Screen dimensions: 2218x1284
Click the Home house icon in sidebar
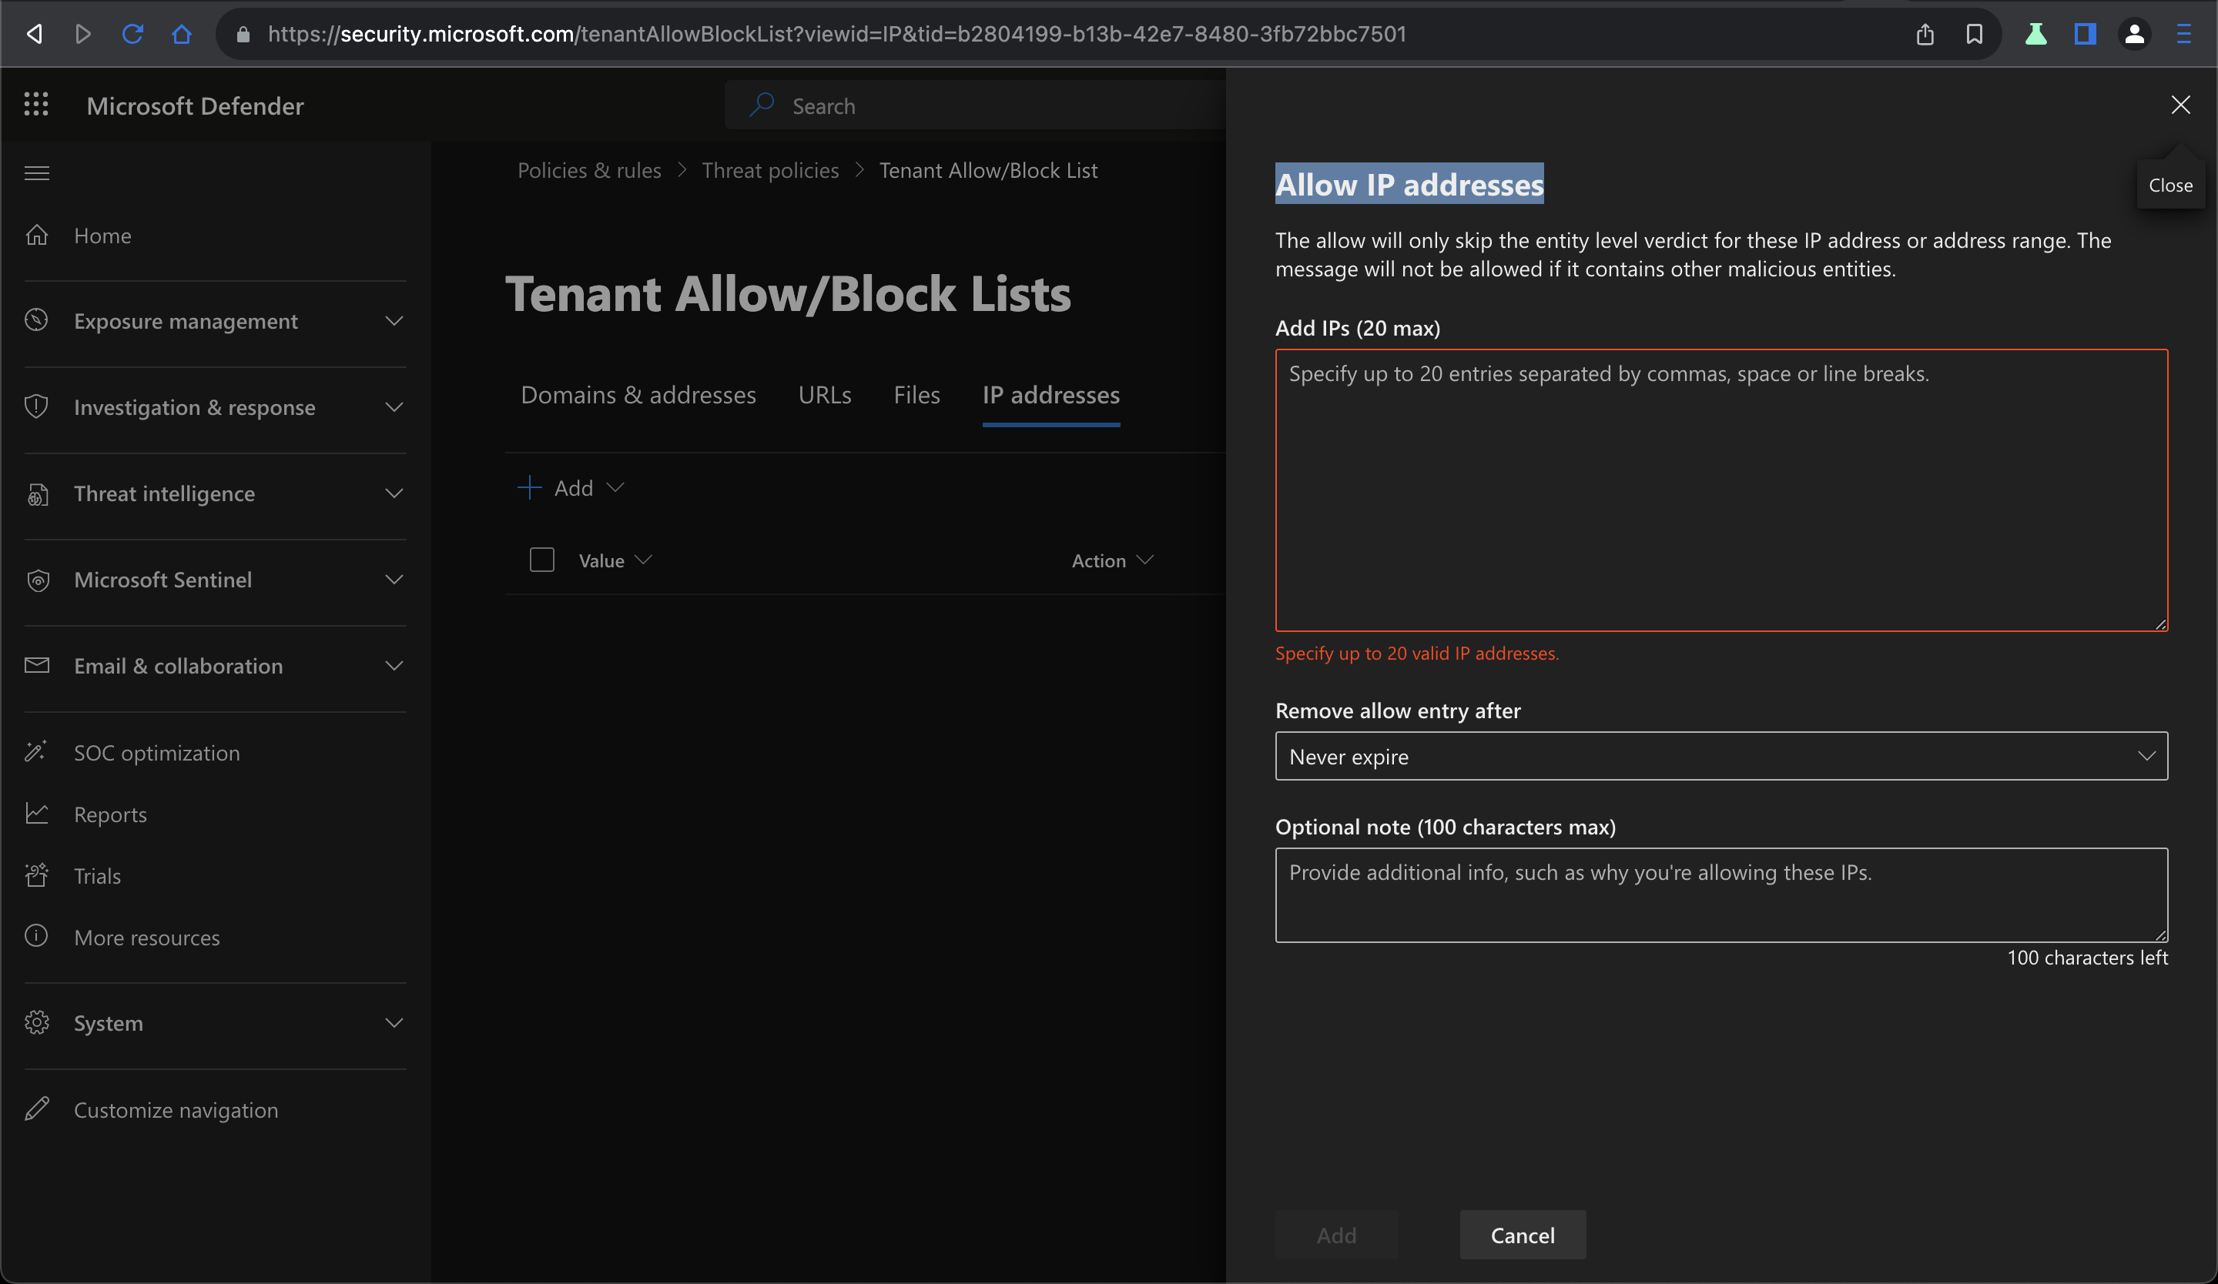tap(37, 235)
